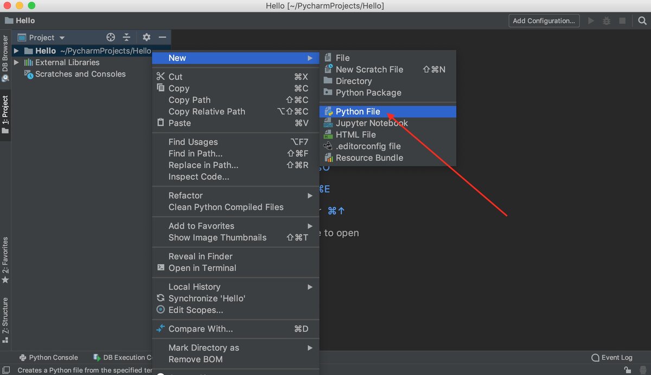Expand the Add to Favorites submenu arrow
The width and height of the screenshot is (651, 375).
[x=310, y=226]
